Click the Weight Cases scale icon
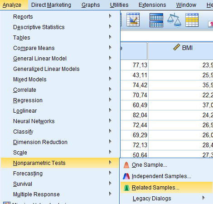 pyautogui.click(x=174, y=20)
